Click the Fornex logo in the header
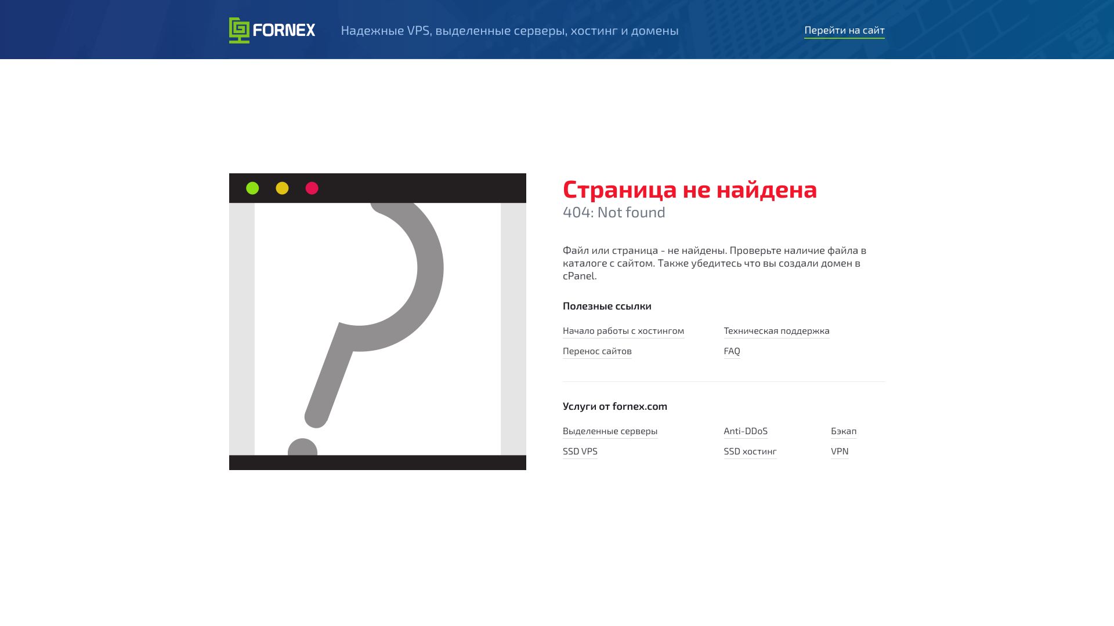 272,30
